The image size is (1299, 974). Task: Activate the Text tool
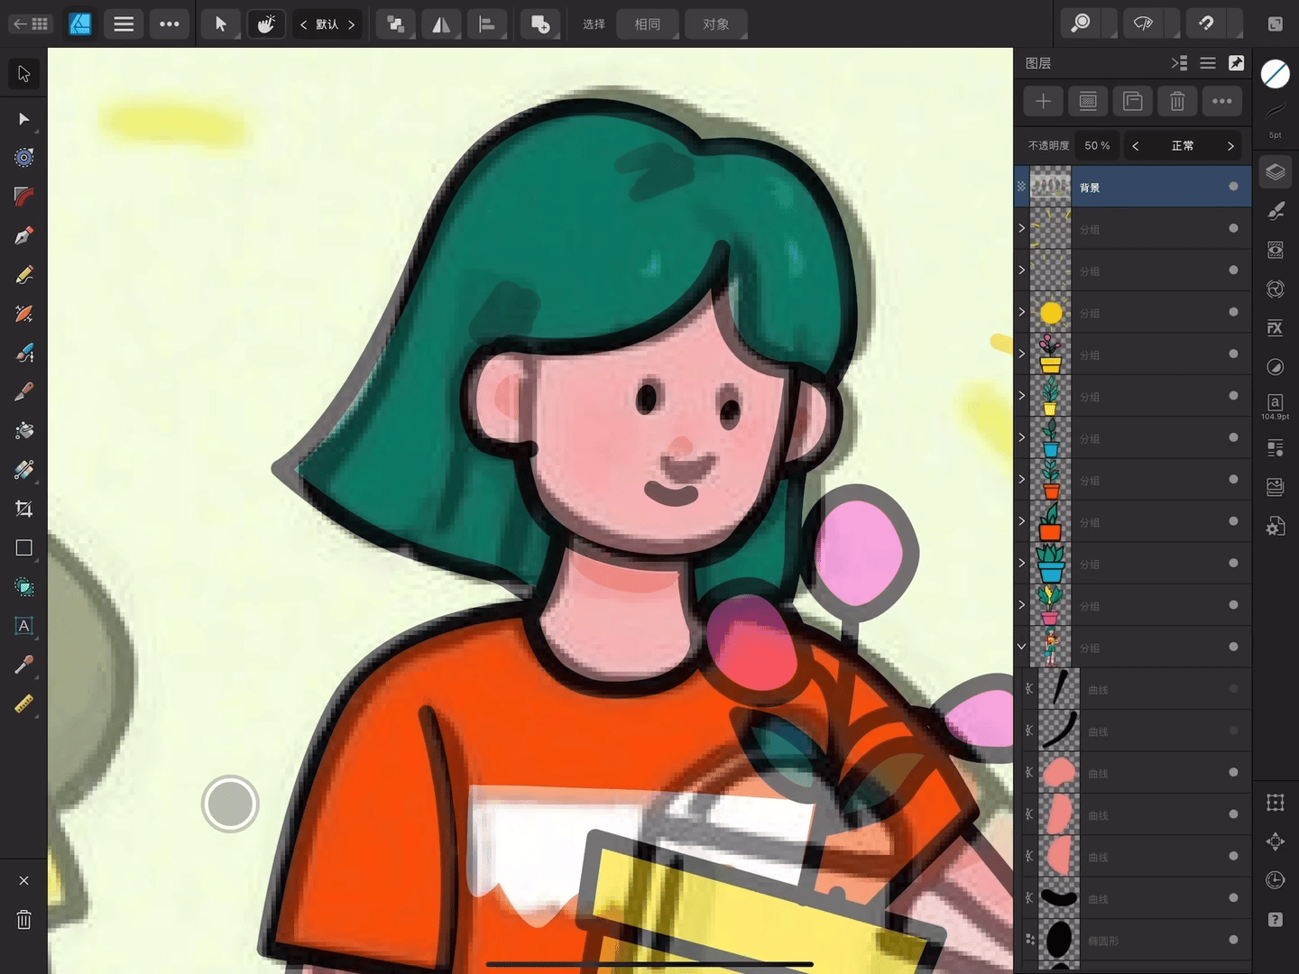pos(23,626)
